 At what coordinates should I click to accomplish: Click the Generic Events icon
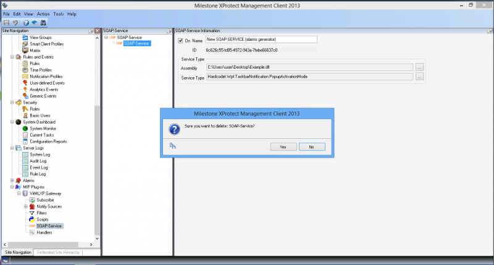25,96
